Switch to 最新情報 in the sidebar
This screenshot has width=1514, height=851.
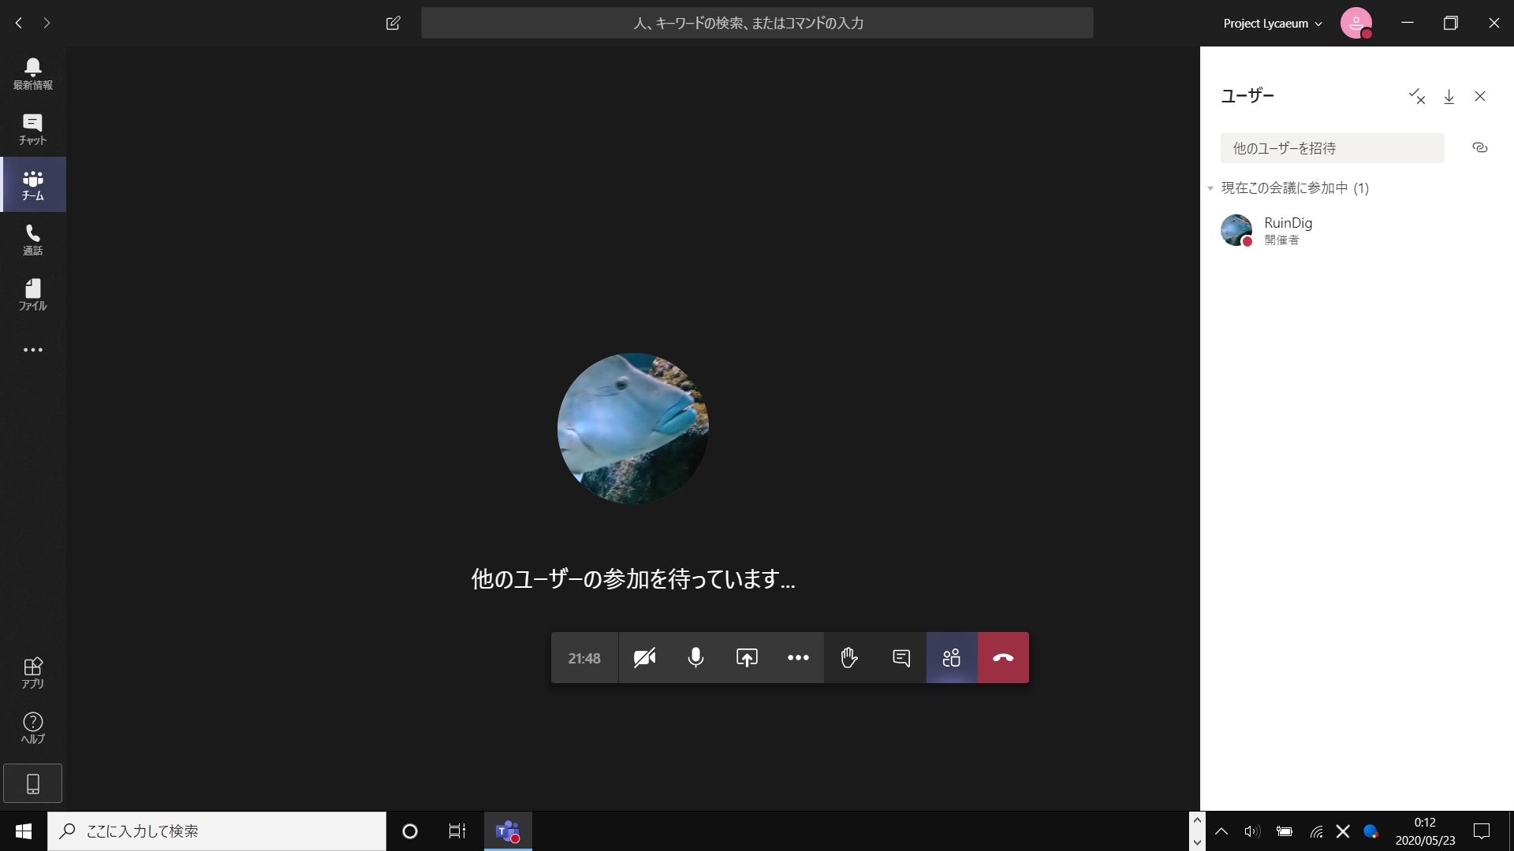pos(32,73)
